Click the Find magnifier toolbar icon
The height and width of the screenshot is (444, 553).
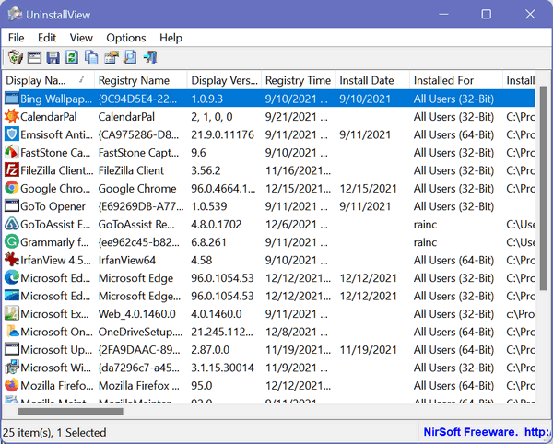coord(130,57)
